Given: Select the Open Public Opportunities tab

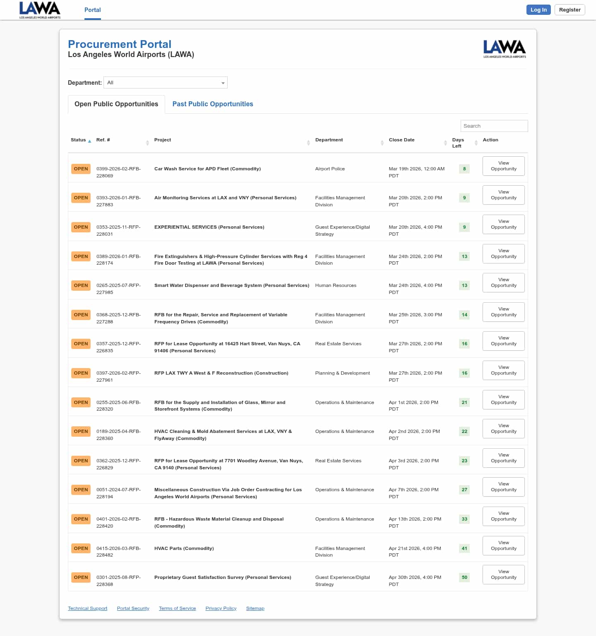Looking at the screenshot, I should 116,104.
